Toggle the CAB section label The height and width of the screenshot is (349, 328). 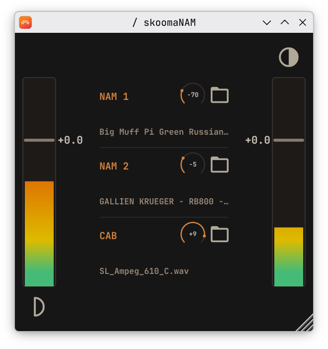pos(108,236)
